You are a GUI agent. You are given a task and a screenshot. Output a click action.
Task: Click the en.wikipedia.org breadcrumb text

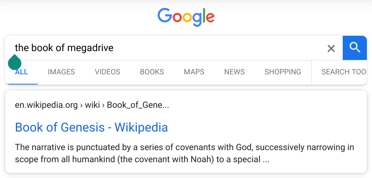pyautogui.click(x=46, y=105)
